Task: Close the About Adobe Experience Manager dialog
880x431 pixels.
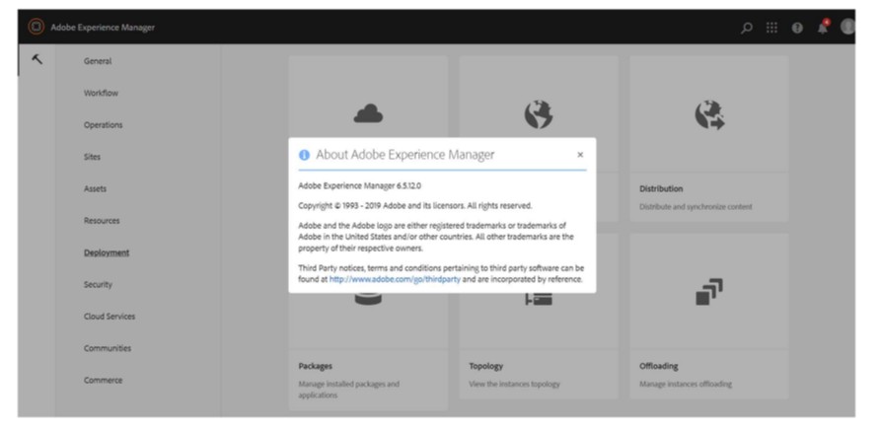Action: pyautogui.click(x=580, y=155)
